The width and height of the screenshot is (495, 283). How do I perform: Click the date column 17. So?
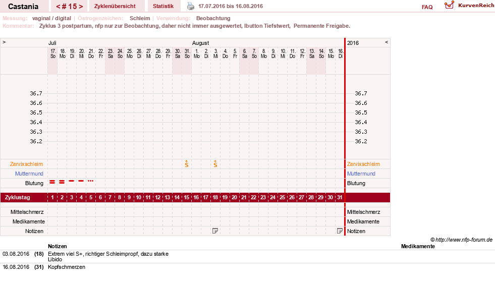point(52,53)
